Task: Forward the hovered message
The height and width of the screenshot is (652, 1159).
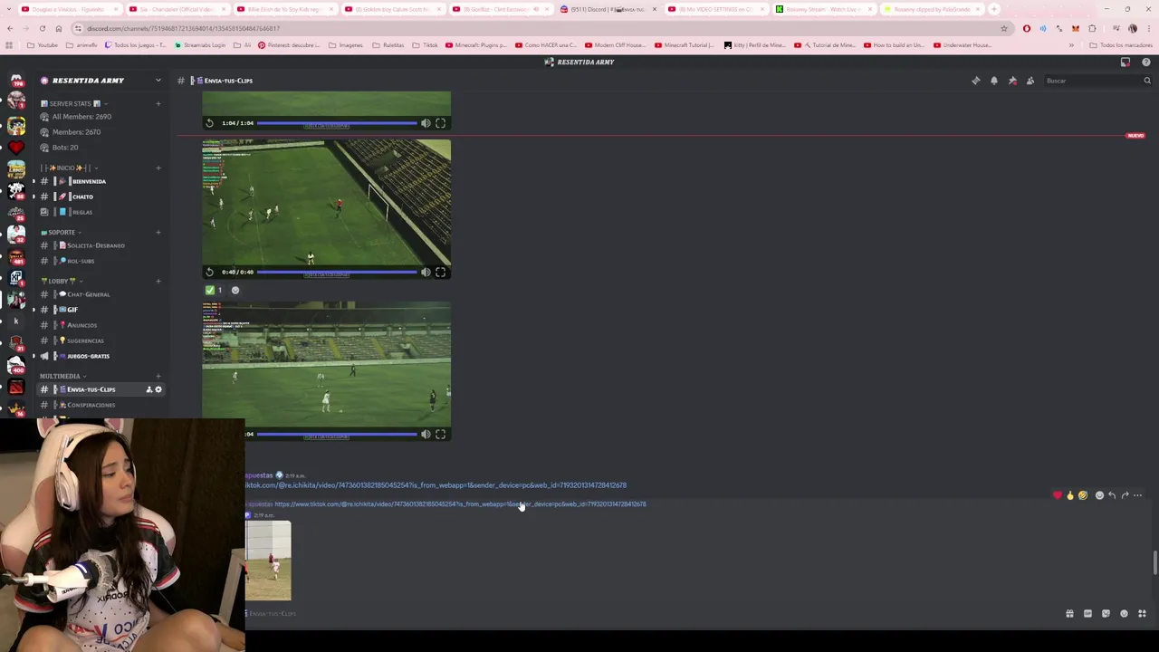Action: point(1125,495)
